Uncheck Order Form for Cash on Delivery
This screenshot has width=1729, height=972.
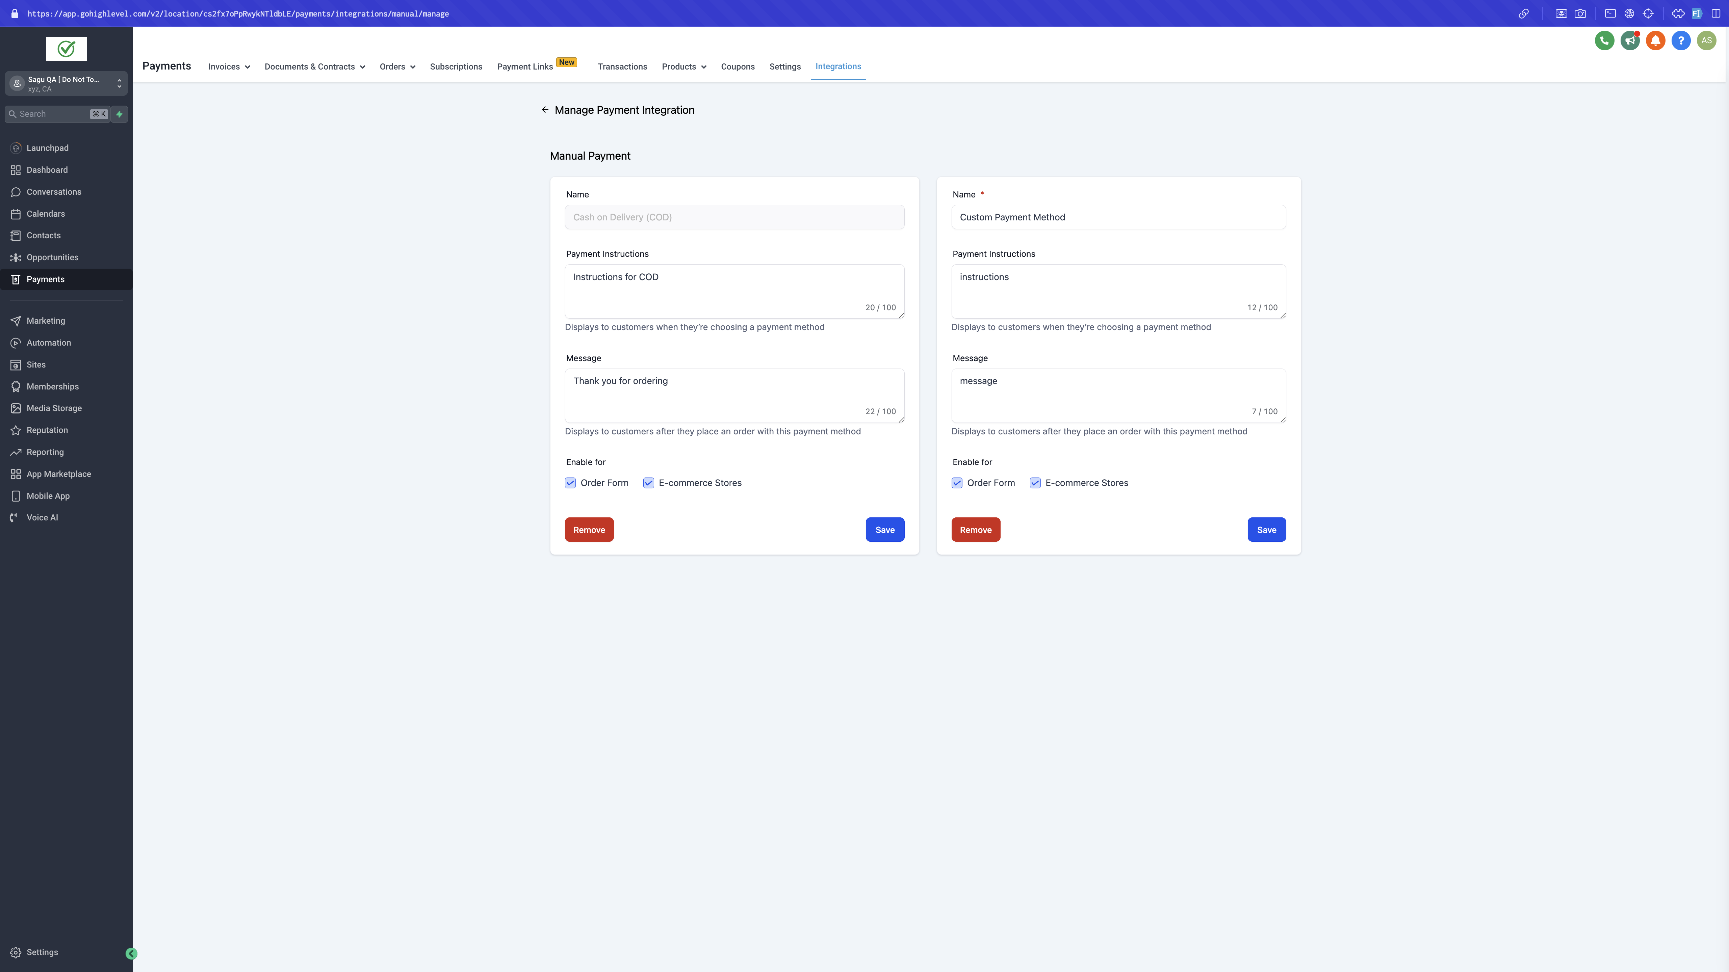[570, 483]
